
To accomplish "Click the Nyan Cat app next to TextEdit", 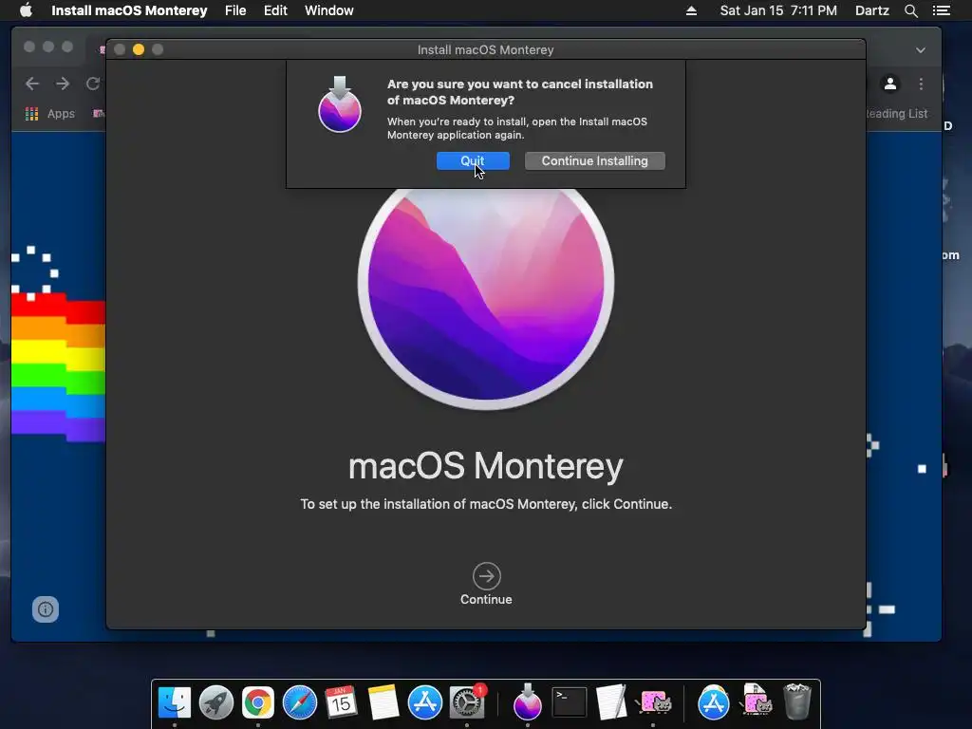I will click(x=653, y=702).
